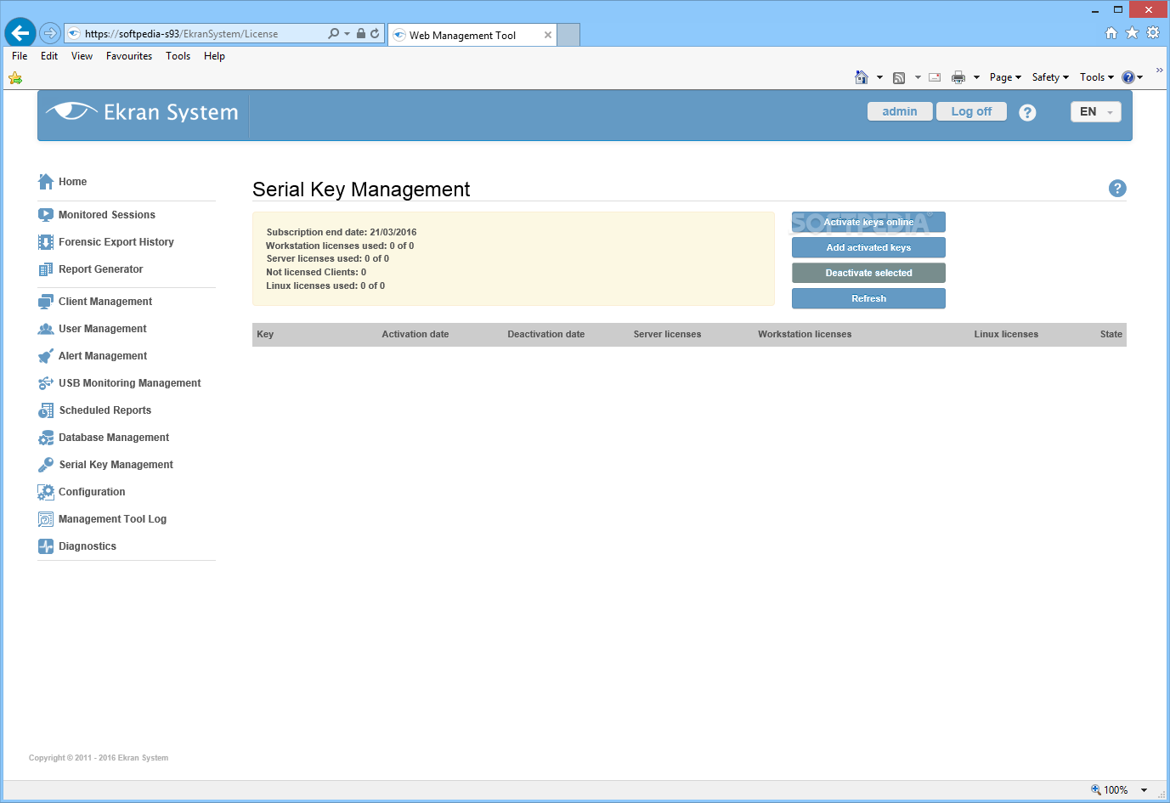Click the Home house icon in sidebar
This screenshot has height=803, width=1170.
[46, 182]
